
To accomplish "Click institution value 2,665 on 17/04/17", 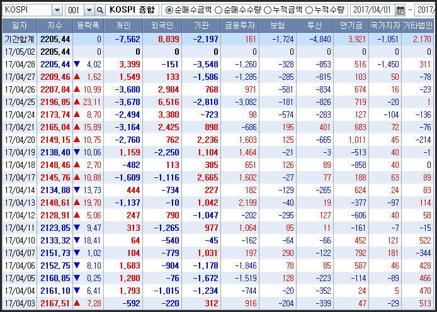I will 208,177.
